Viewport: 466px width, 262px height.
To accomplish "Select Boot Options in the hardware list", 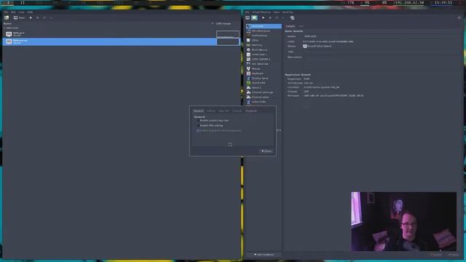I will (x=264, y=50).
